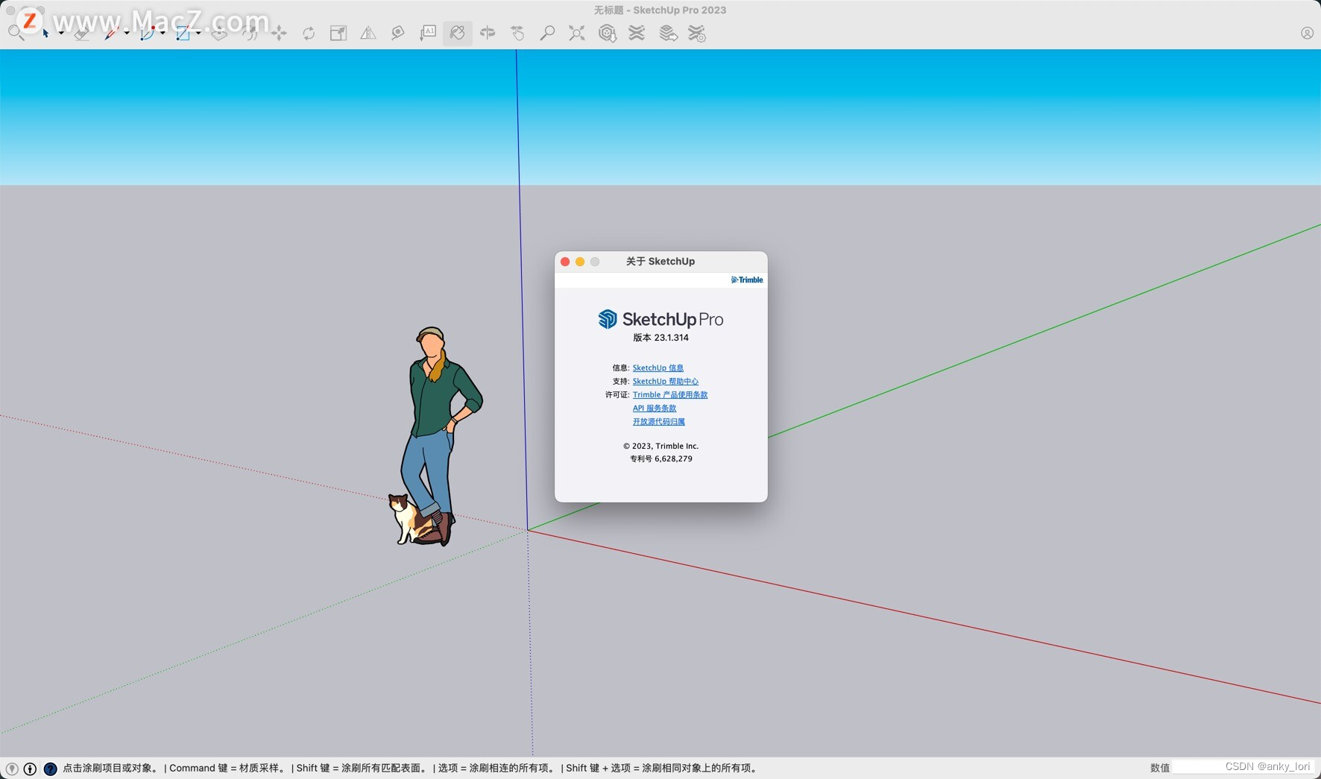Select the Scale tool
Screen dimensions: 1321x779
(x=338, y=33)
